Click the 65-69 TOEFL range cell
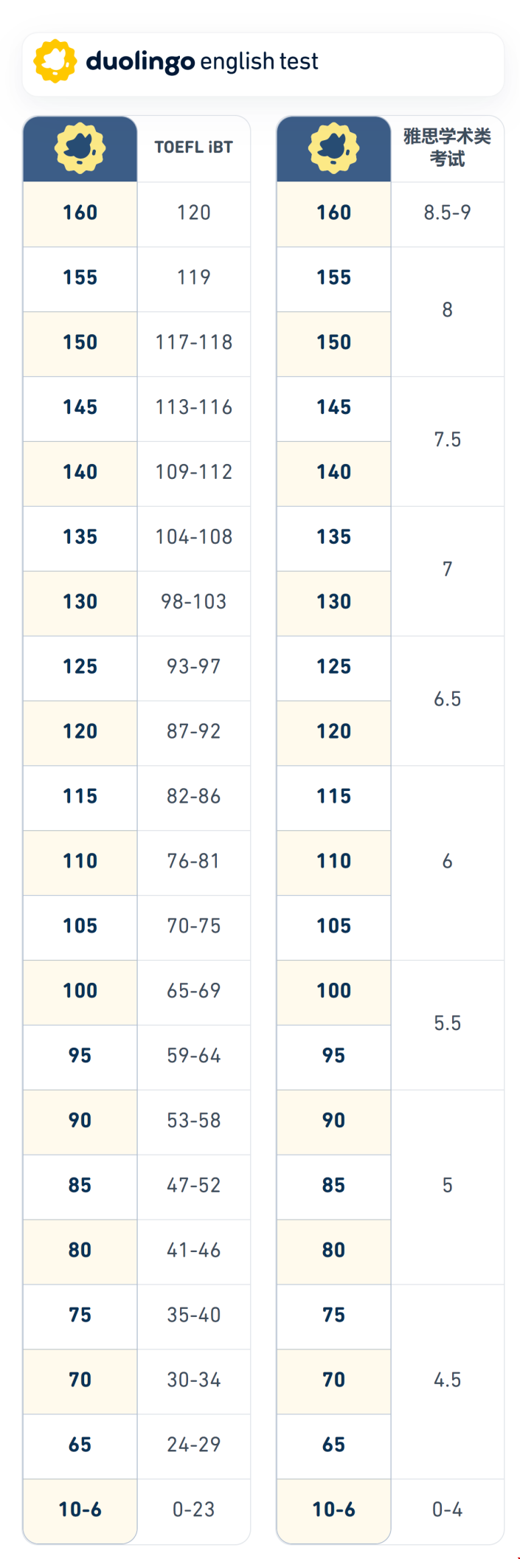 coord(193,991)
